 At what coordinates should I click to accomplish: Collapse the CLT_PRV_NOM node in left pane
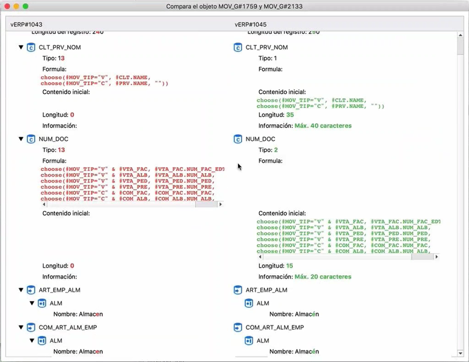pos(21,47)
